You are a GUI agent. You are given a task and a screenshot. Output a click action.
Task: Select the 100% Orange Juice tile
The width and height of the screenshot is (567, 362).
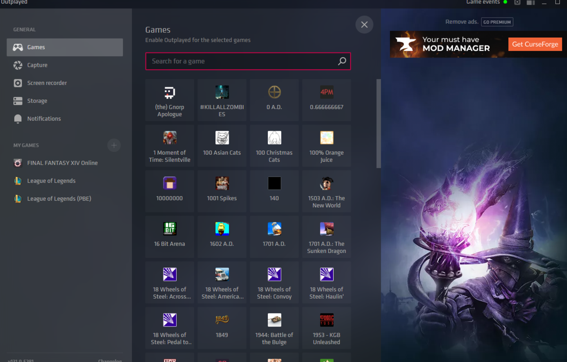pyautogui.click(x=326, y=145)
